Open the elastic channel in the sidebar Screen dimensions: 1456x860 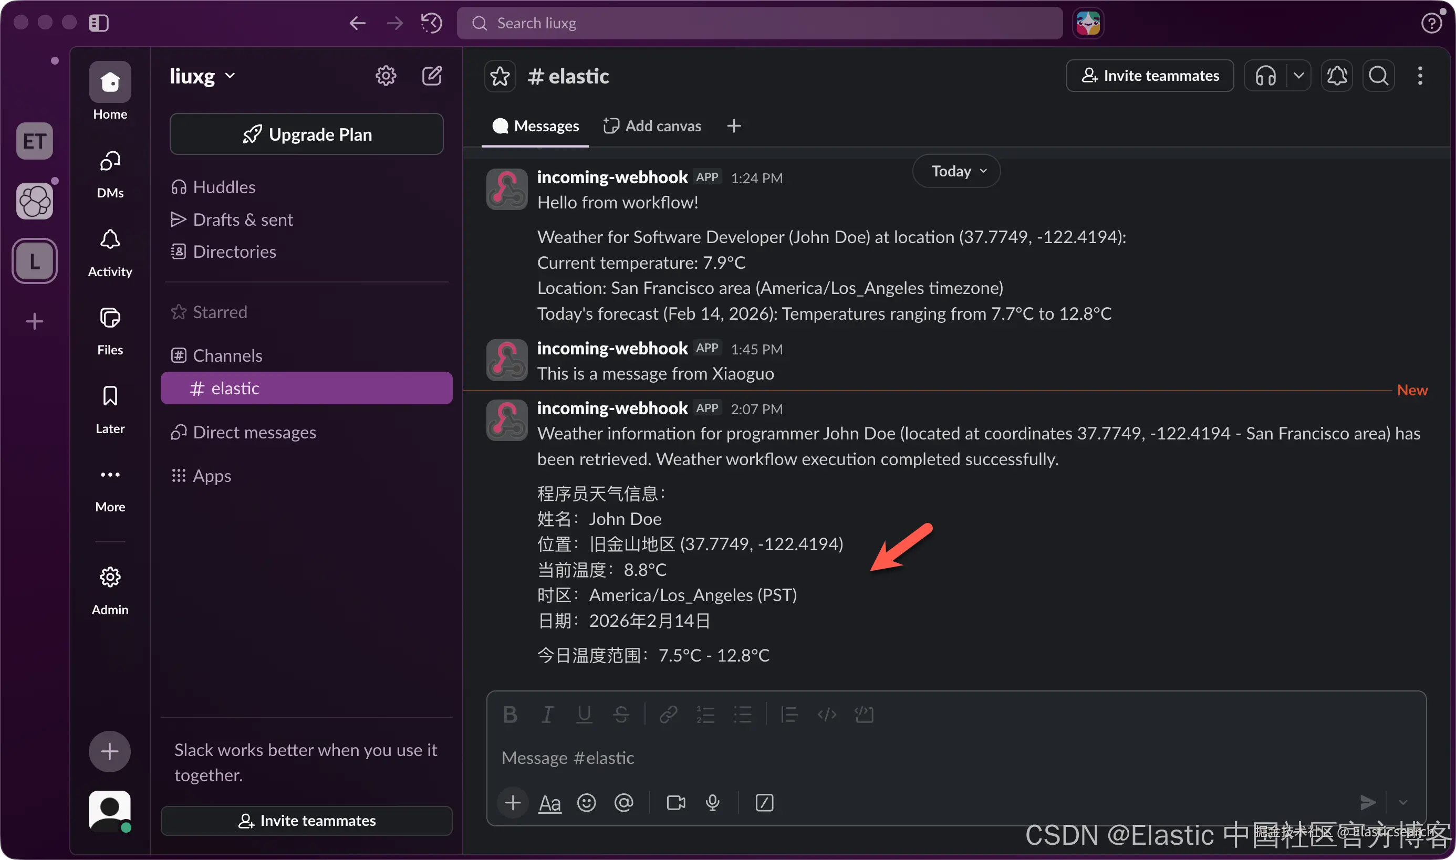point(307,389)
